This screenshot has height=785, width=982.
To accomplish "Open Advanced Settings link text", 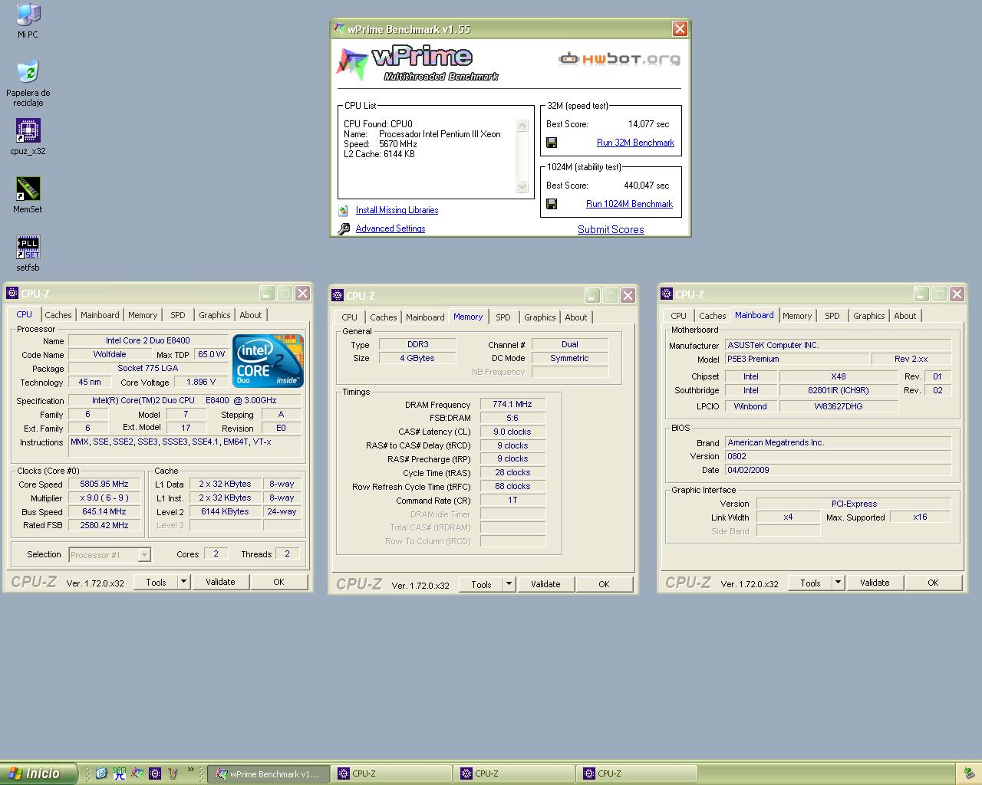I will (x=390, y=228).
